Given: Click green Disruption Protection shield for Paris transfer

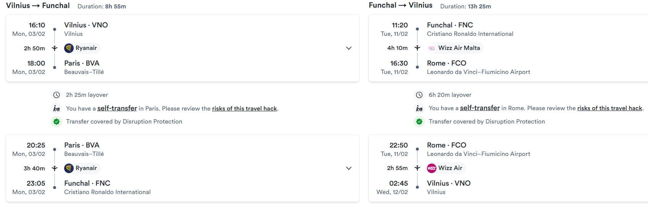Looking at the screenshot, I should click(57, 122).
